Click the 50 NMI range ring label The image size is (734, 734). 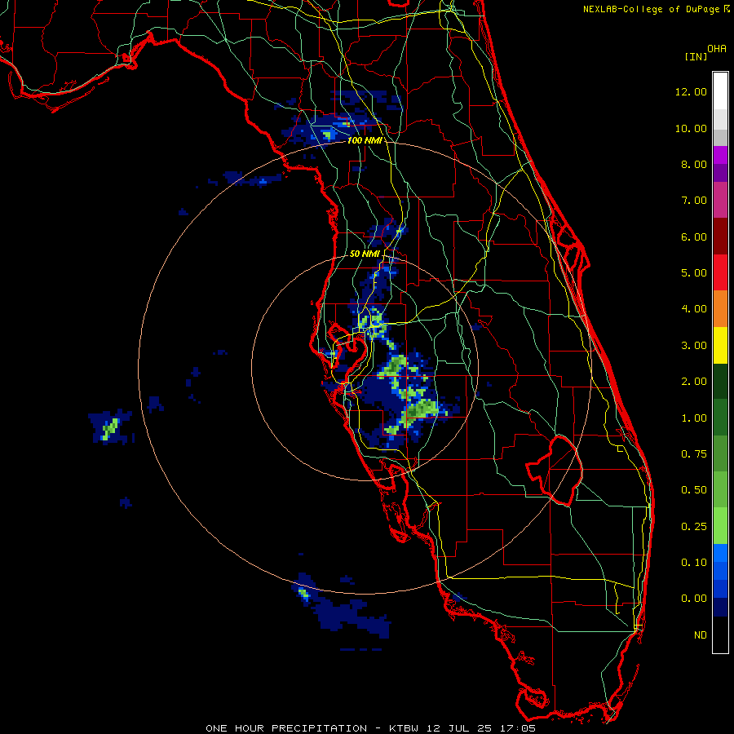point(365,254)
